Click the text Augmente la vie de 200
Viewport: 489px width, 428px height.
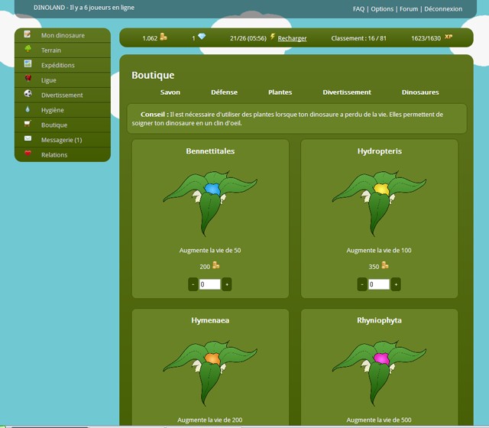pyautogui.click(x=210, y=420)
